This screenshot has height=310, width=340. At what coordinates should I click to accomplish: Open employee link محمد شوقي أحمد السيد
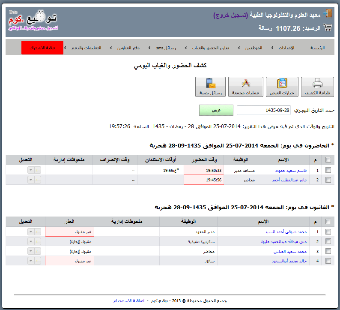286,232
